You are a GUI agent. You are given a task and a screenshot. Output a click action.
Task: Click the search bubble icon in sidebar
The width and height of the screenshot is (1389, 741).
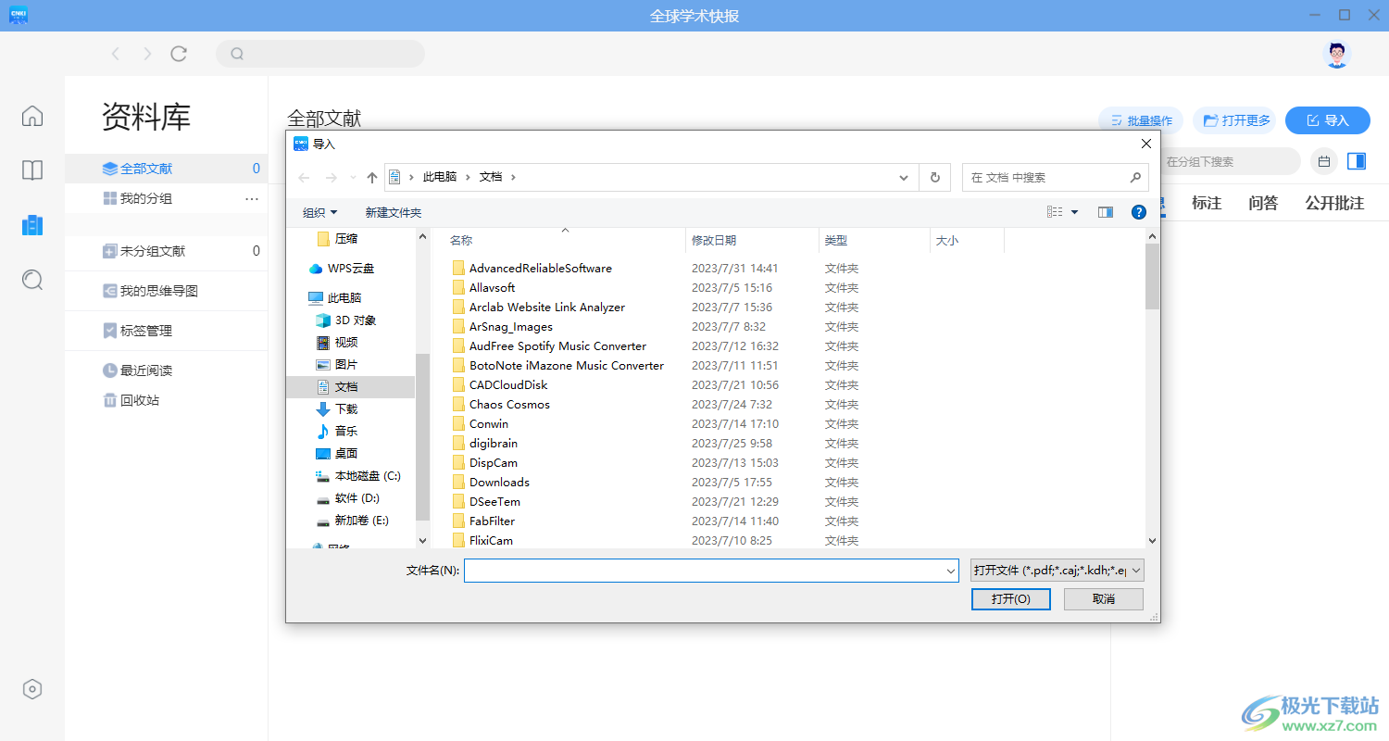32,280
